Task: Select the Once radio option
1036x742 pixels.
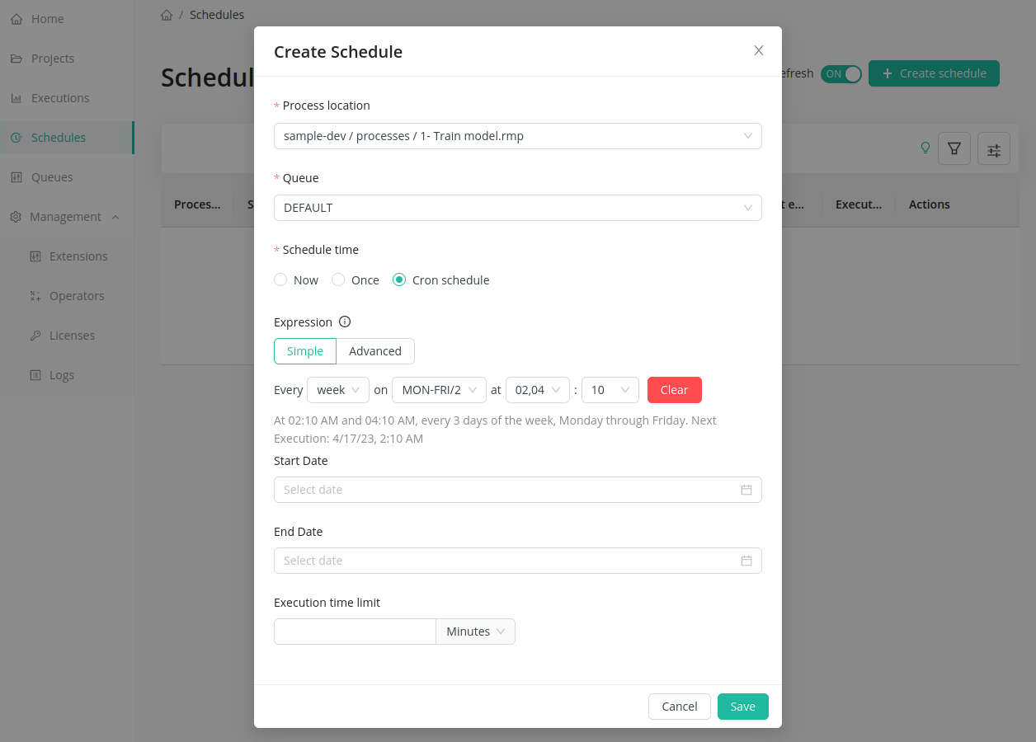Action: tap(338, 280)
